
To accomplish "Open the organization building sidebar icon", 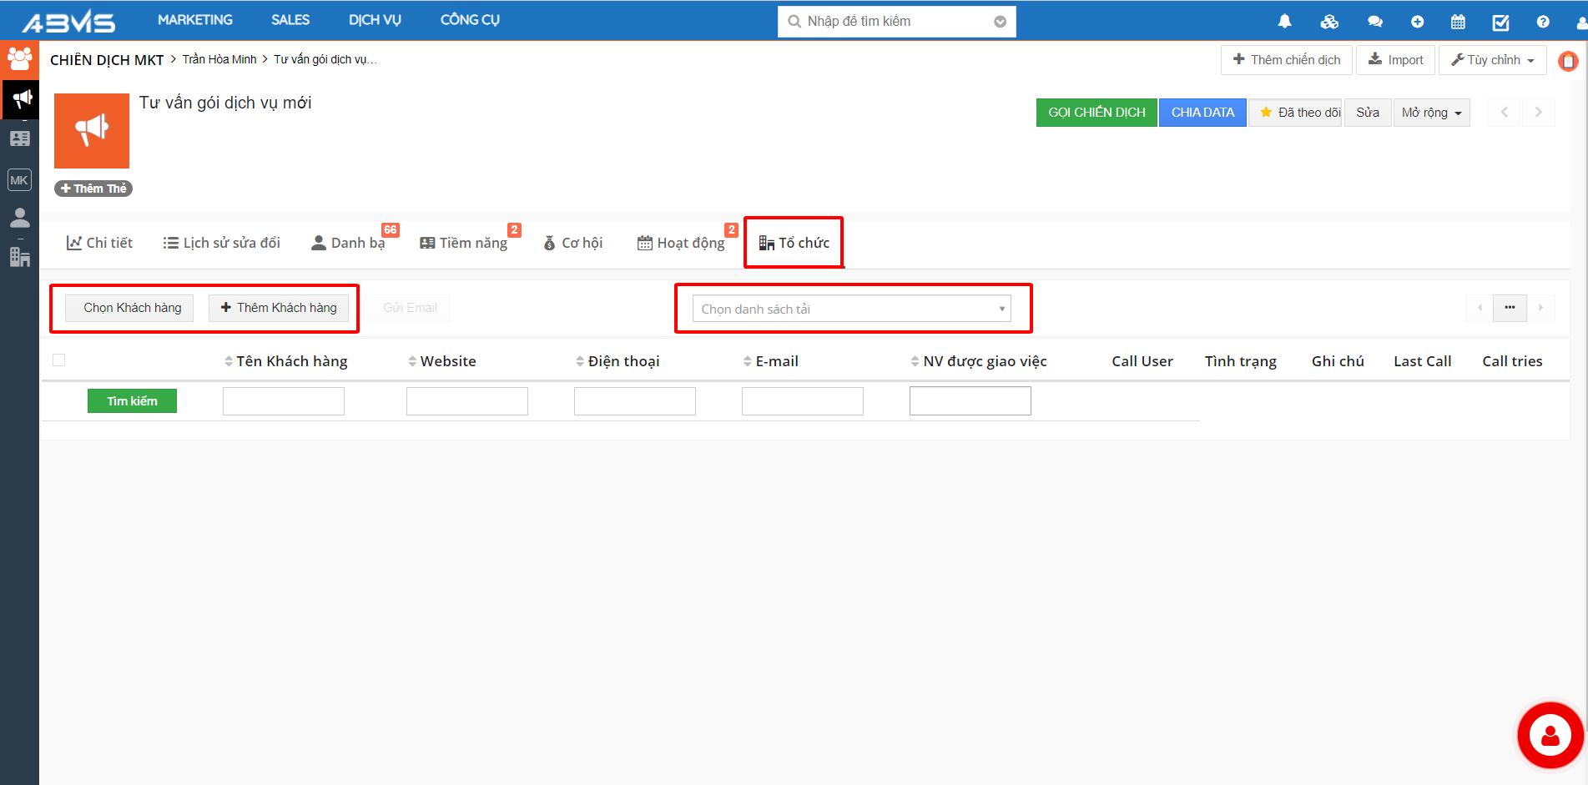I will point(20,257).
